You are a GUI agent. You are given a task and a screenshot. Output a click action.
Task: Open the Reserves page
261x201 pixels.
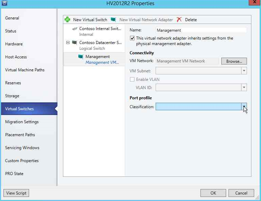[13, 83]
